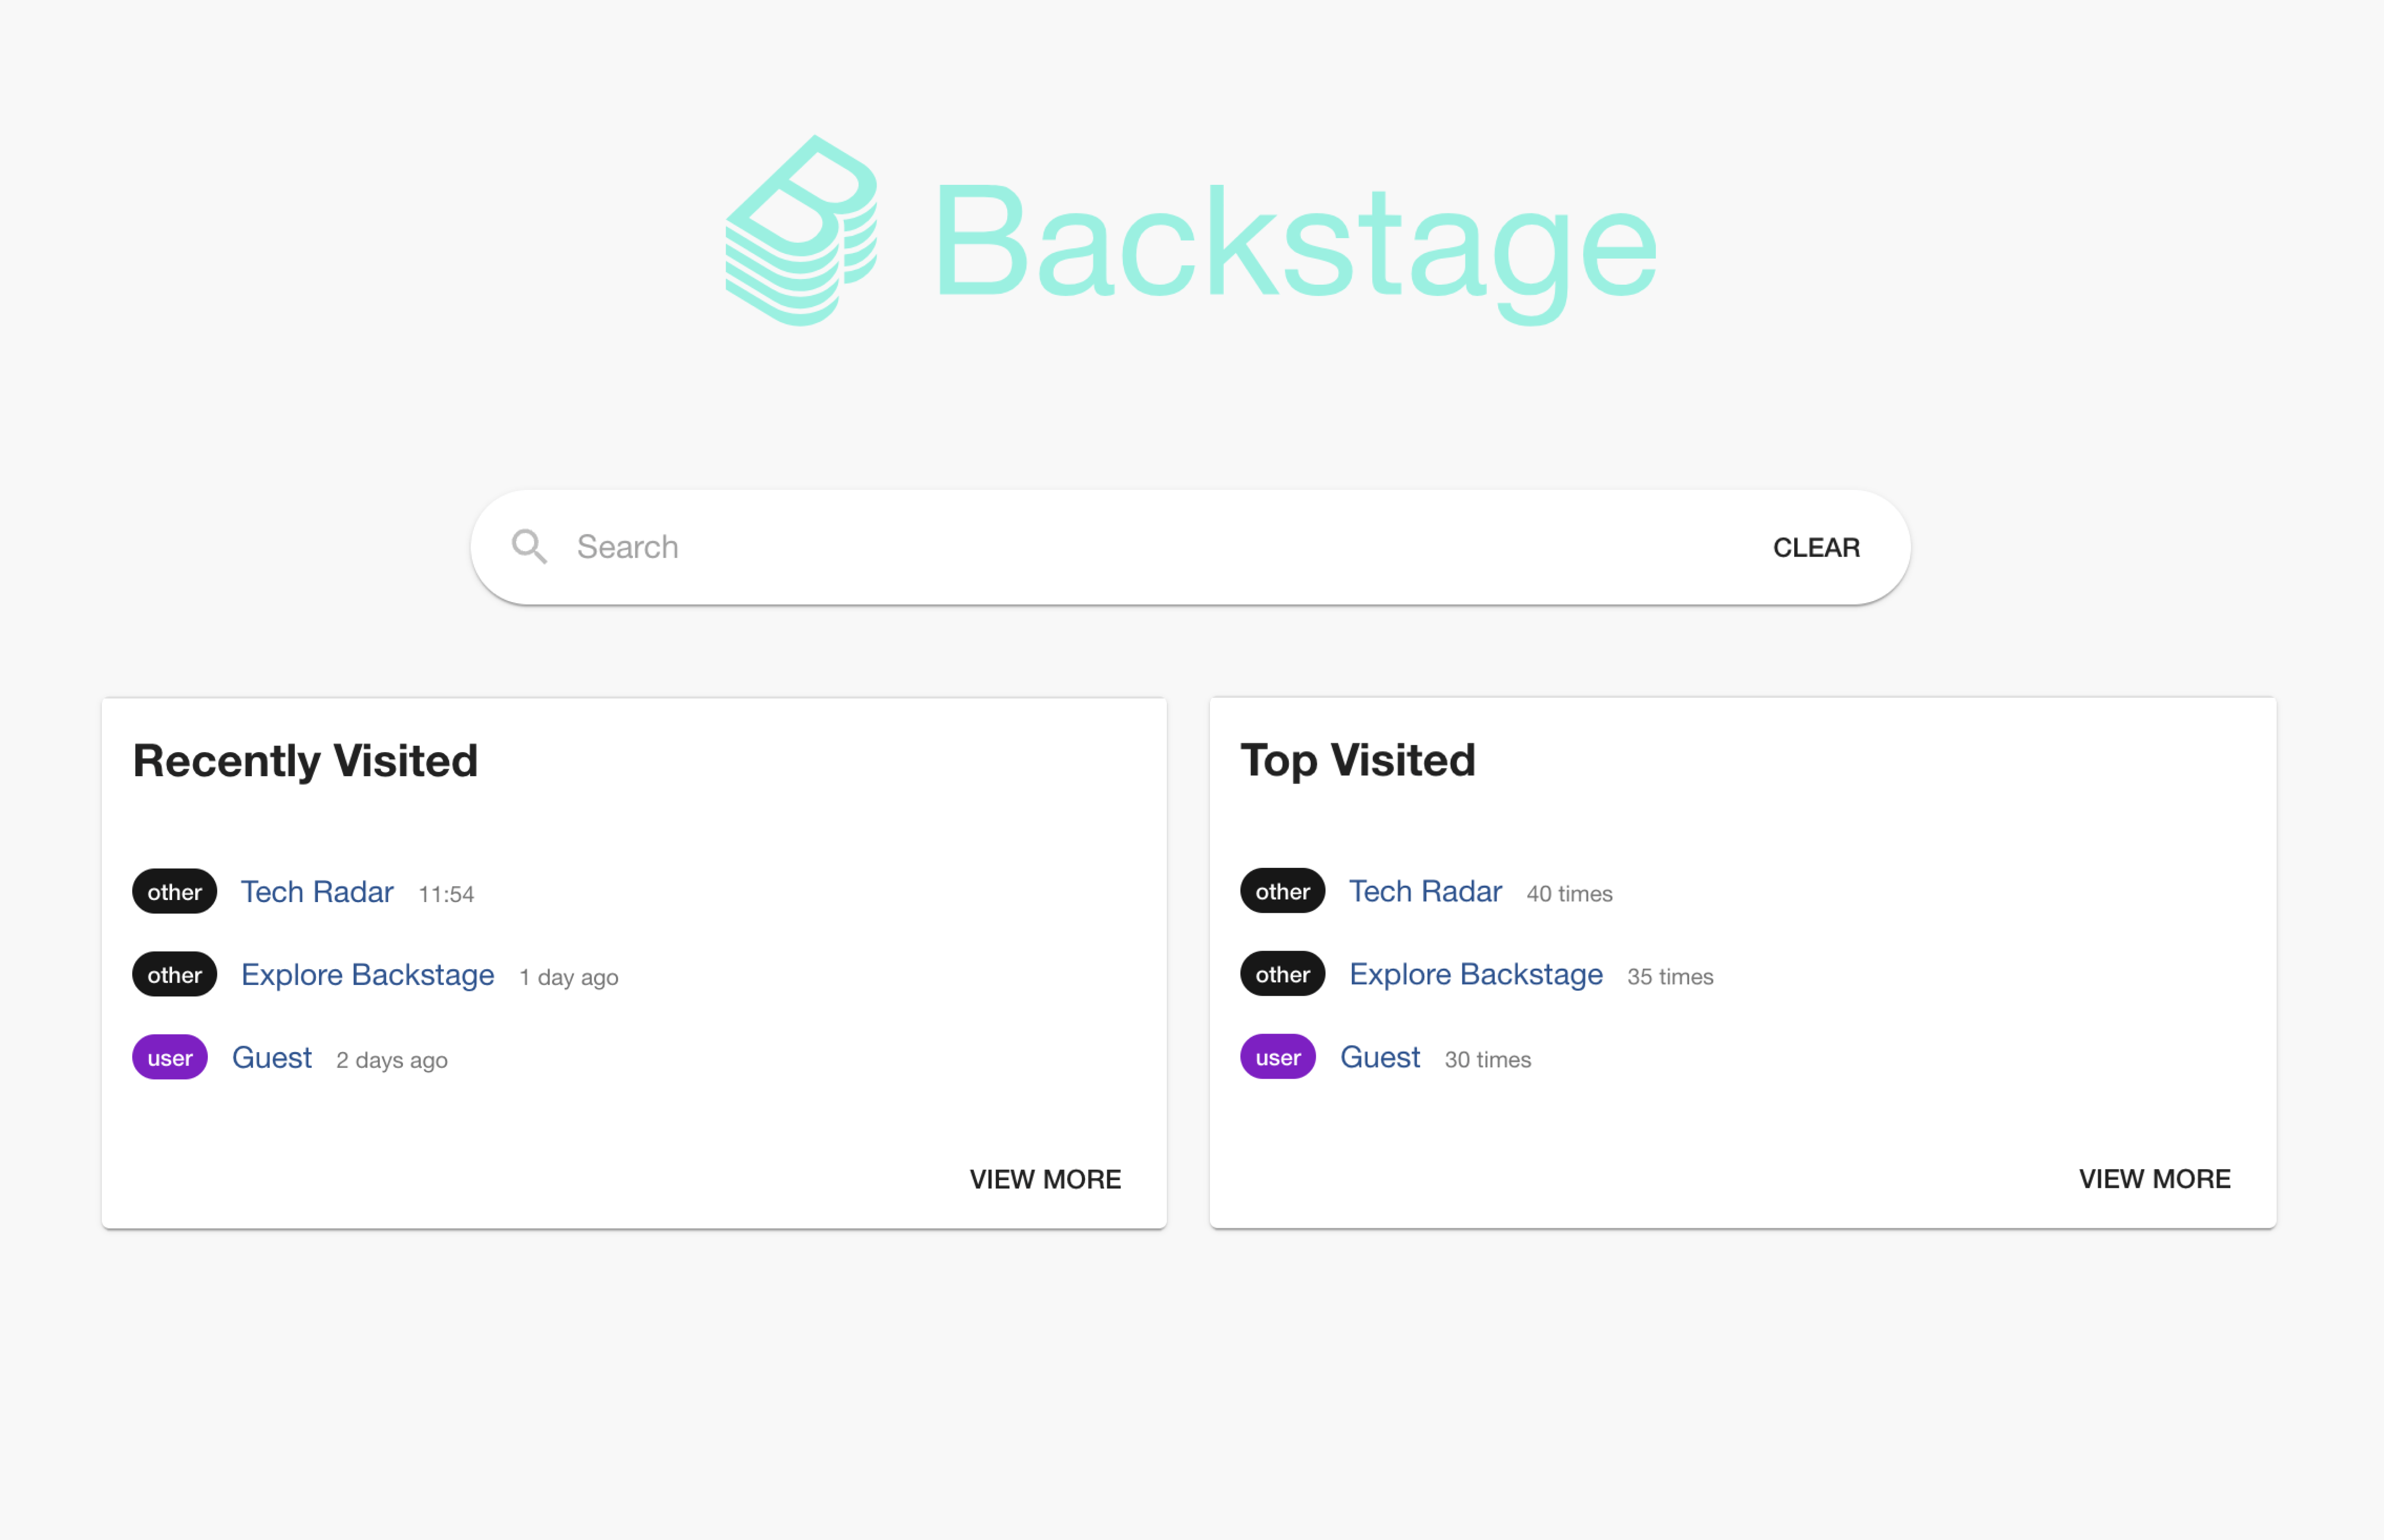Click the '40 times' count text
This screenshot has height=1540, width=2384.
tap(1569, 893)
